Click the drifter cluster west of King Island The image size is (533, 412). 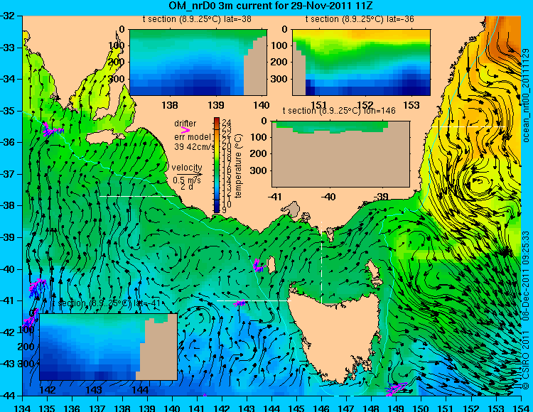(259, 266)
